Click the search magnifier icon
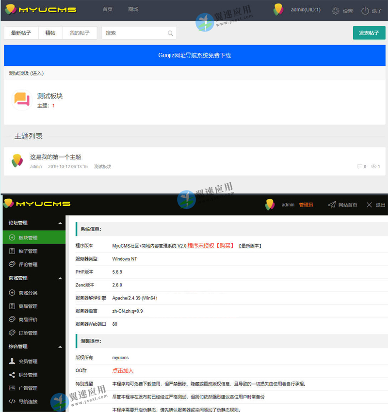Viewport: 388px width, 412px height. click(x=170, y=33)
